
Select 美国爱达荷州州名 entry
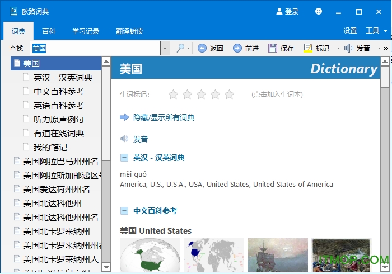56,189
